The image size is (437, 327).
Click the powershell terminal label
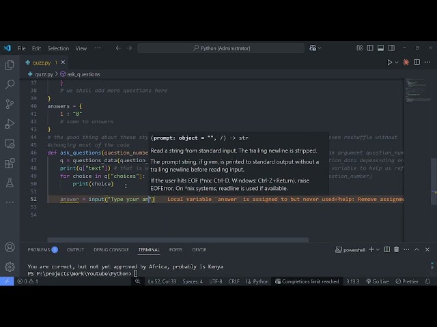[350, 250]
